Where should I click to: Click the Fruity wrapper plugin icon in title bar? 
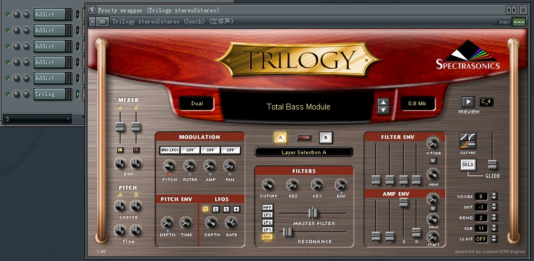[92, 10]
